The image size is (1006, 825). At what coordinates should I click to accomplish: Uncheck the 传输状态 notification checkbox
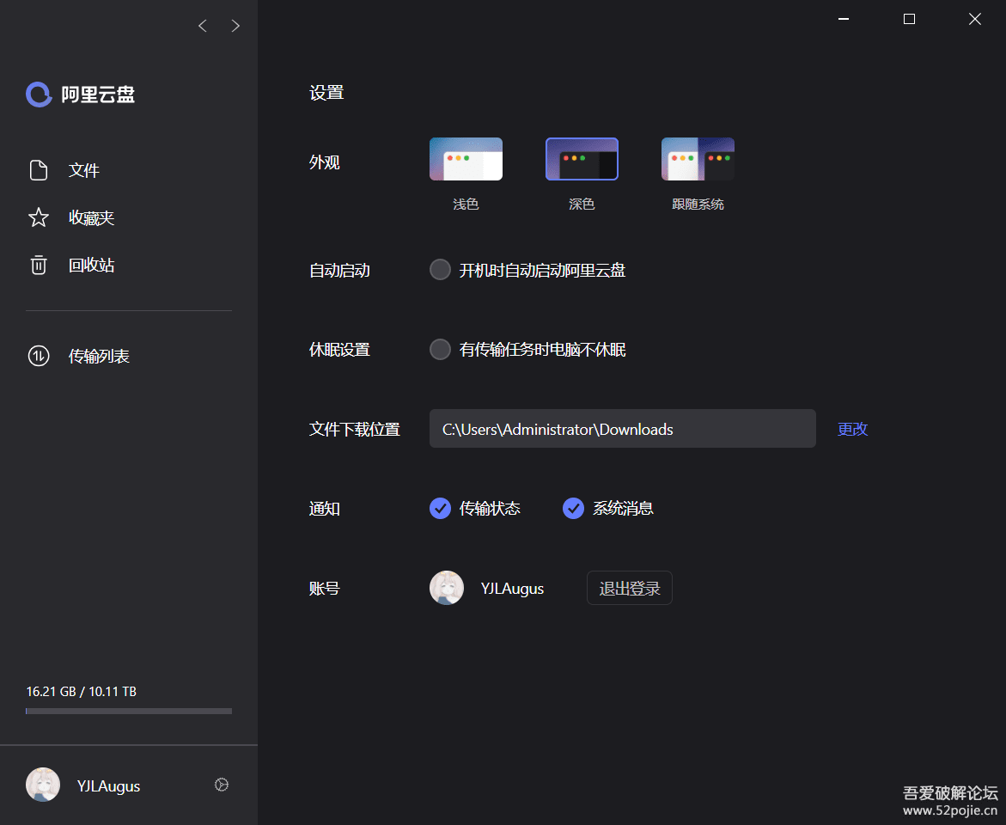440,508
